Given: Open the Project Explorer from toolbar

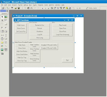Looking at the screenshot, I should click(x=52, y=8).
